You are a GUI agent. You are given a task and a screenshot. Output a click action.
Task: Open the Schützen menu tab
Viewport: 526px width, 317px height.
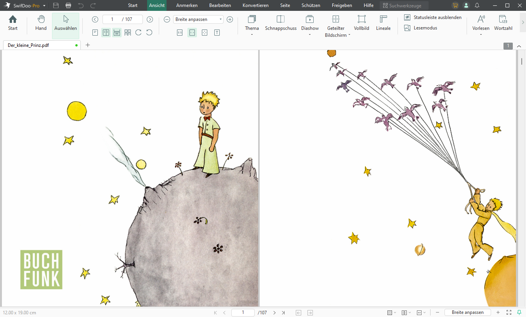[311, 5]
